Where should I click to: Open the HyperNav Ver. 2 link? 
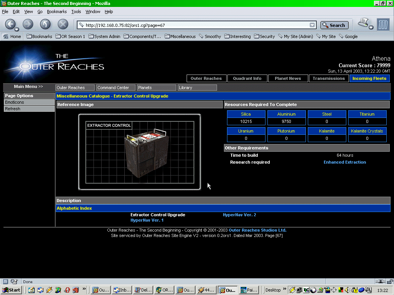pyautogui.click(x=239, y=215)
